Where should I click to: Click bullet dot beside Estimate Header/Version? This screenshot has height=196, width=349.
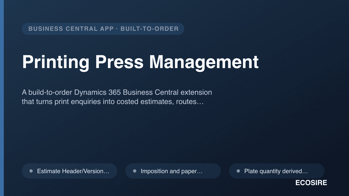pos(31,171)
